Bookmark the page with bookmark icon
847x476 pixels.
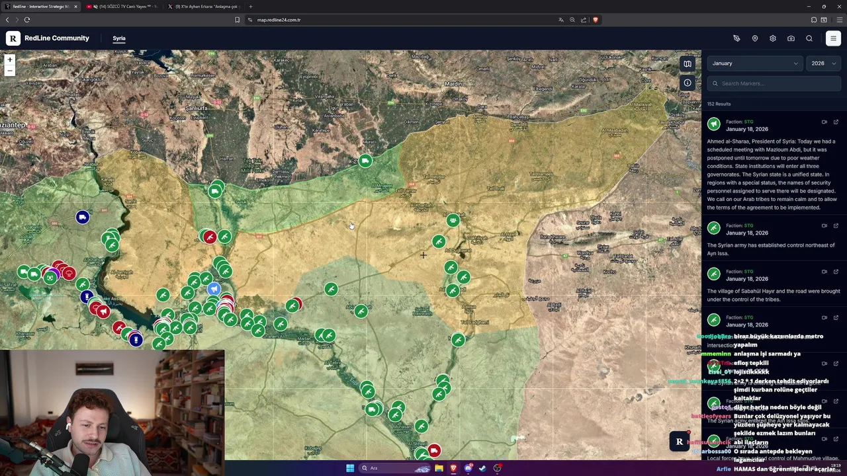237,20
